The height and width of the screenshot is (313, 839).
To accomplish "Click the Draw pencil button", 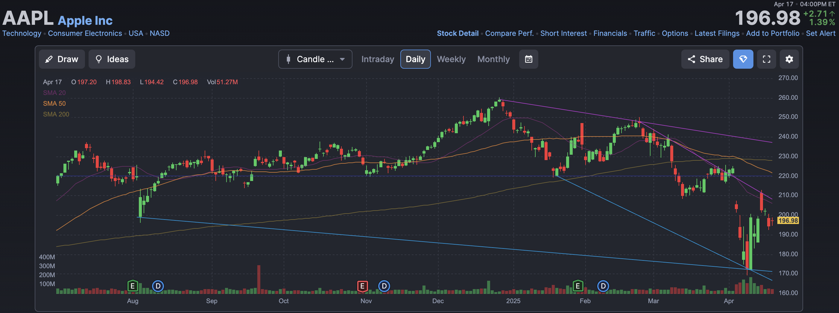I will [x=62, y=59].
